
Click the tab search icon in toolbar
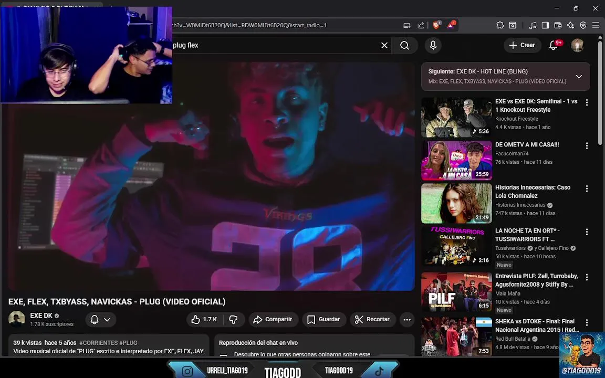coord(513,25)
